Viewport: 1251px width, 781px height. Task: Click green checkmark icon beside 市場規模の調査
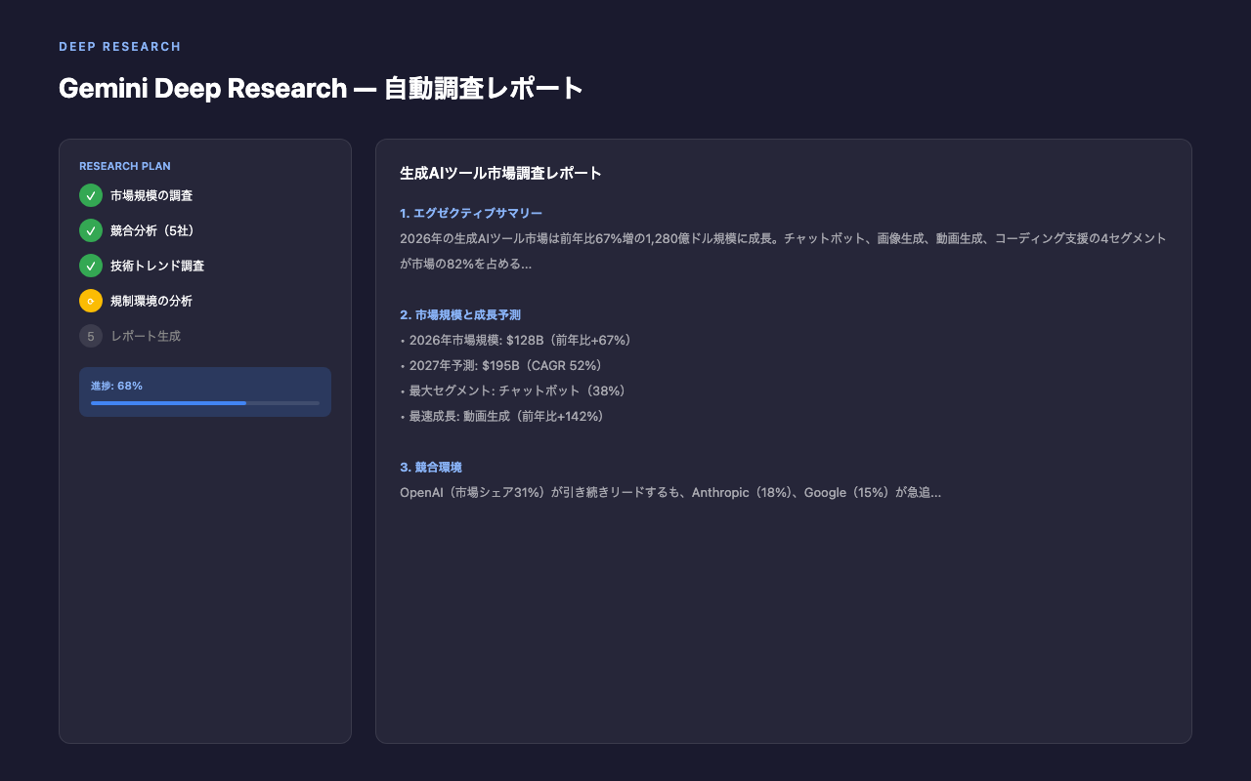[91, 195]
